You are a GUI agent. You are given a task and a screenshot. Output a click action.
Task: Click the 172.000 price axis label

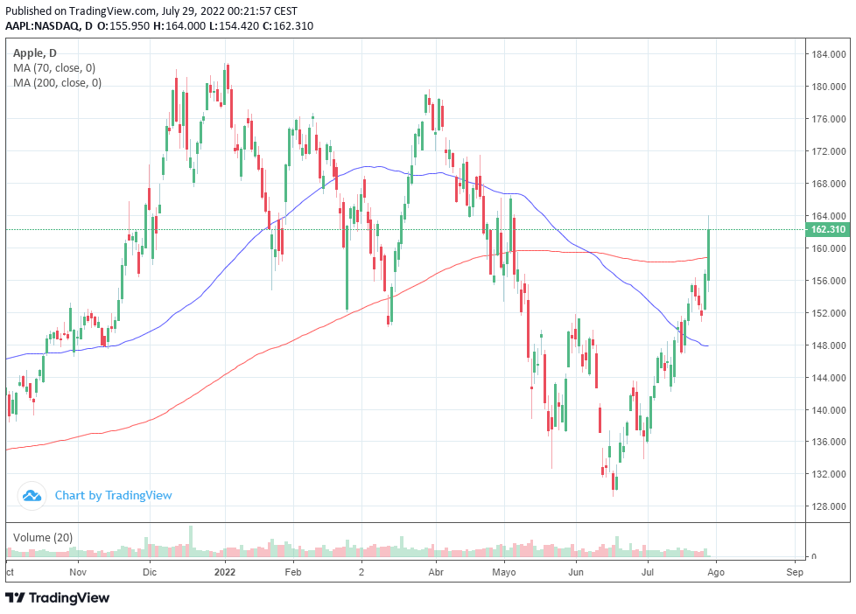[829, 151]
